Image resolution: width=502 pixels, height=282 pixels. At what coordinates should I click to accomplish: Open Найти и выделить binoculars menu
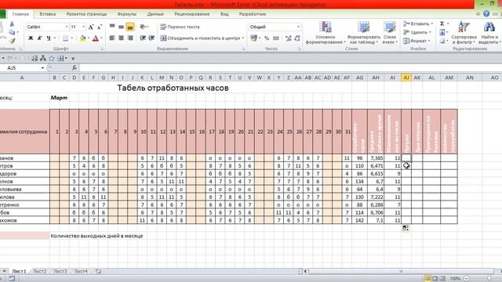489,33
